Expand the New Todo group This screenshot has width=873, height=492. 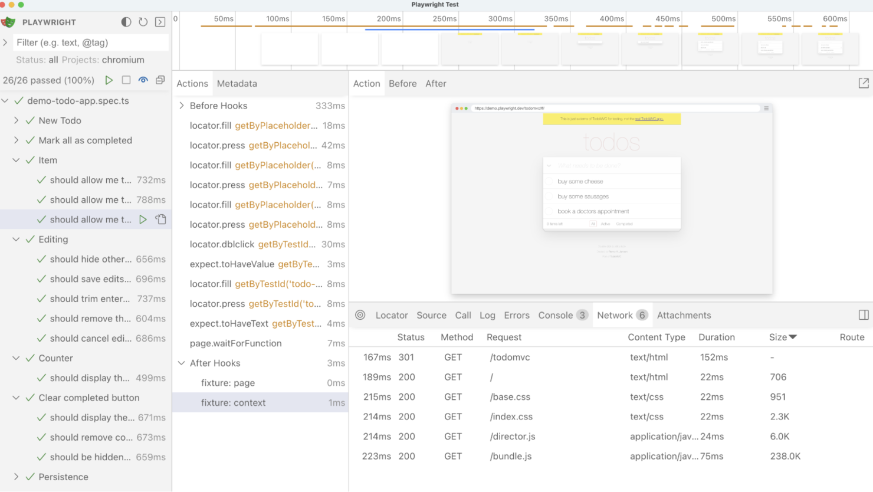coord(17,120)
